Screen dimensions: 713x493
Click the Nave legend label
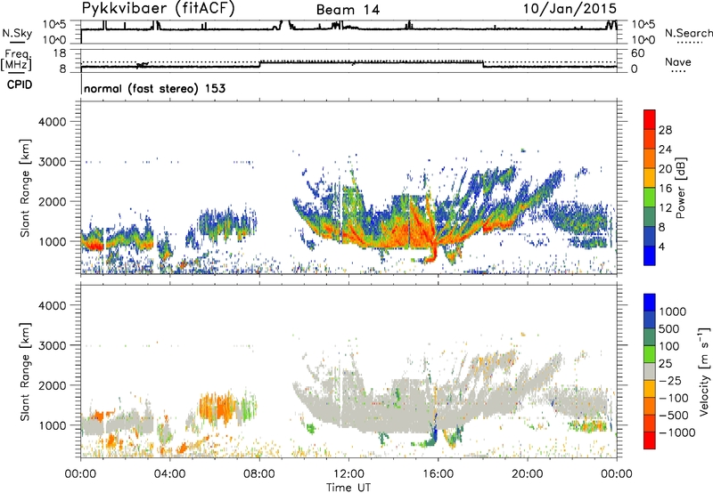[677, 61]
